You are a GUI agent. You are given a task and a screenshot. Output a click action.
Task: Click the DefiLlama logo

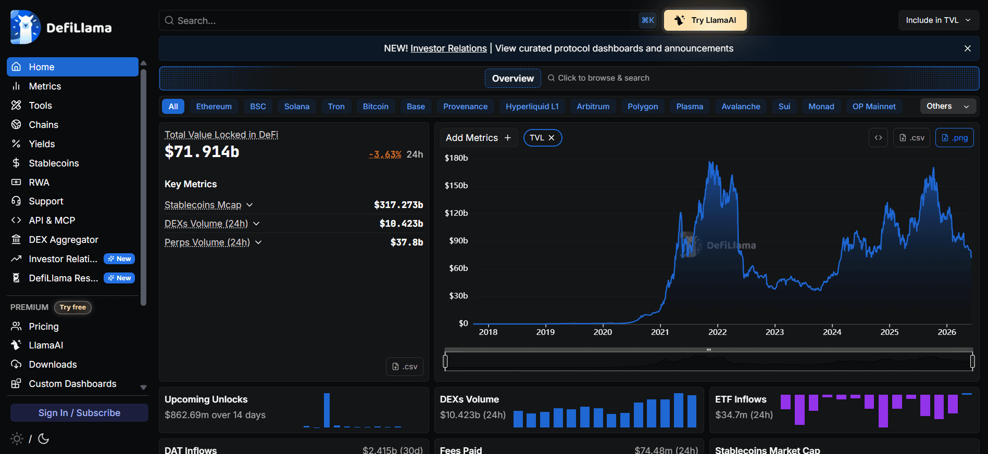click(x=61, y=27)
